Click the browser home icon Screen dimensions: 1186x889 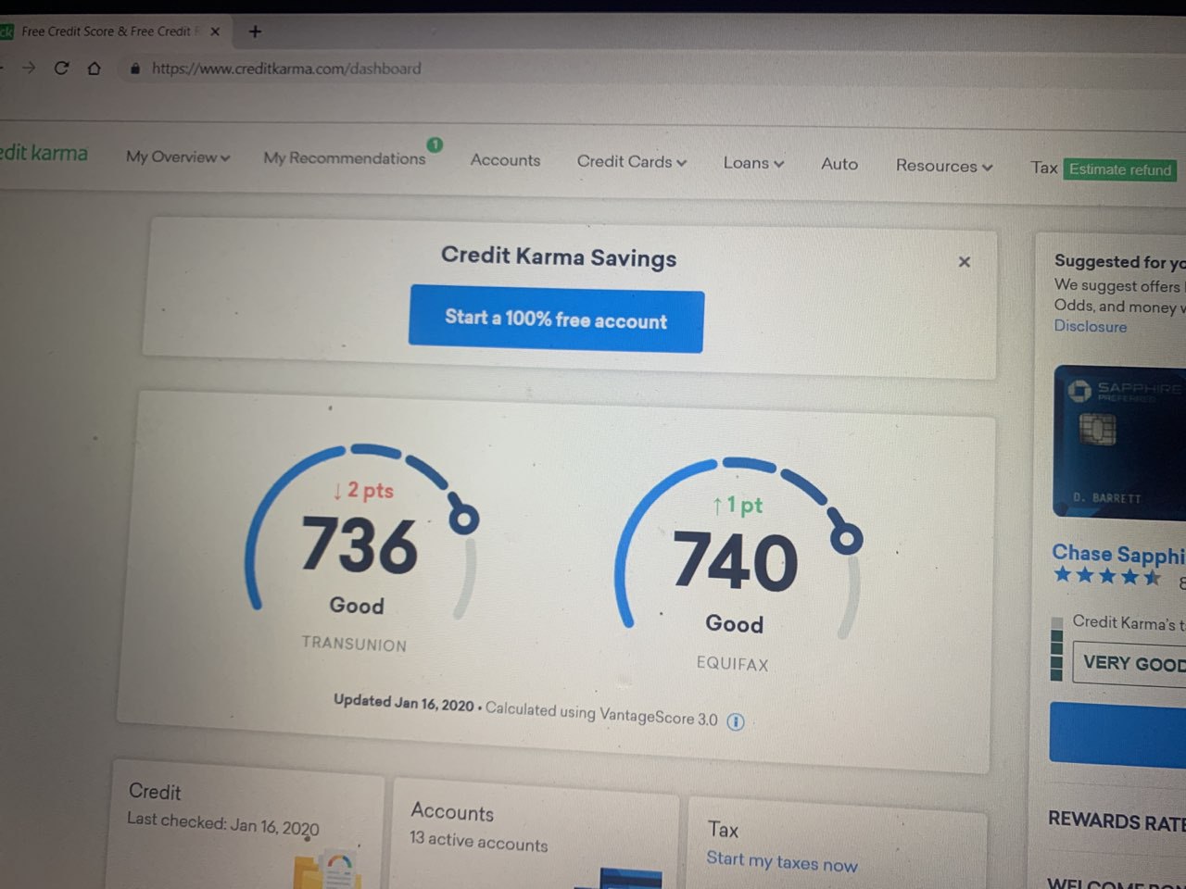[94, 68]
